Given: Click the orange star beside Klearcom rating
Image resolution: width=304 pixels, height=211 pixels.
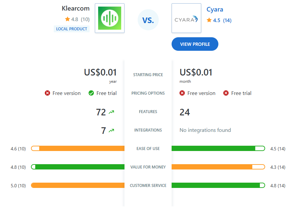Looking at the screenshot, I should click(68, 19).
